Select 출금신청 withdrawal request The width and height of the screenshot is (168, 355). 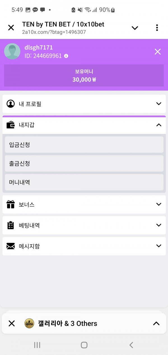84,163
